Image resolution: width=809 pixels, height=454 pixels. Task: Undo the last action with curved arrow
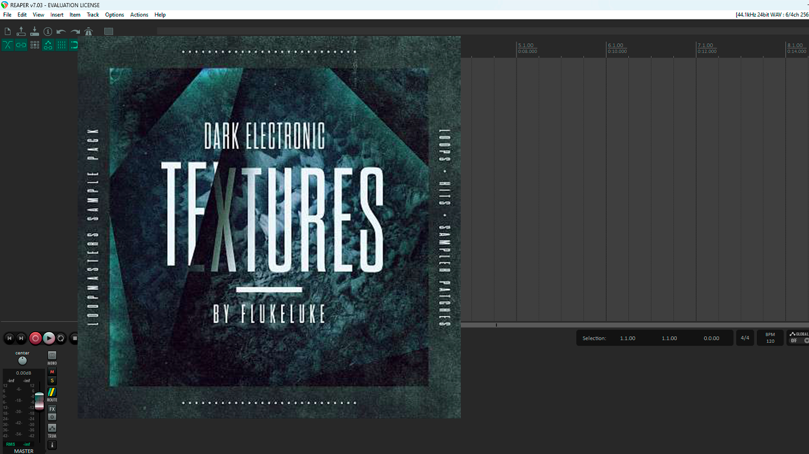[x=61, y=31]
